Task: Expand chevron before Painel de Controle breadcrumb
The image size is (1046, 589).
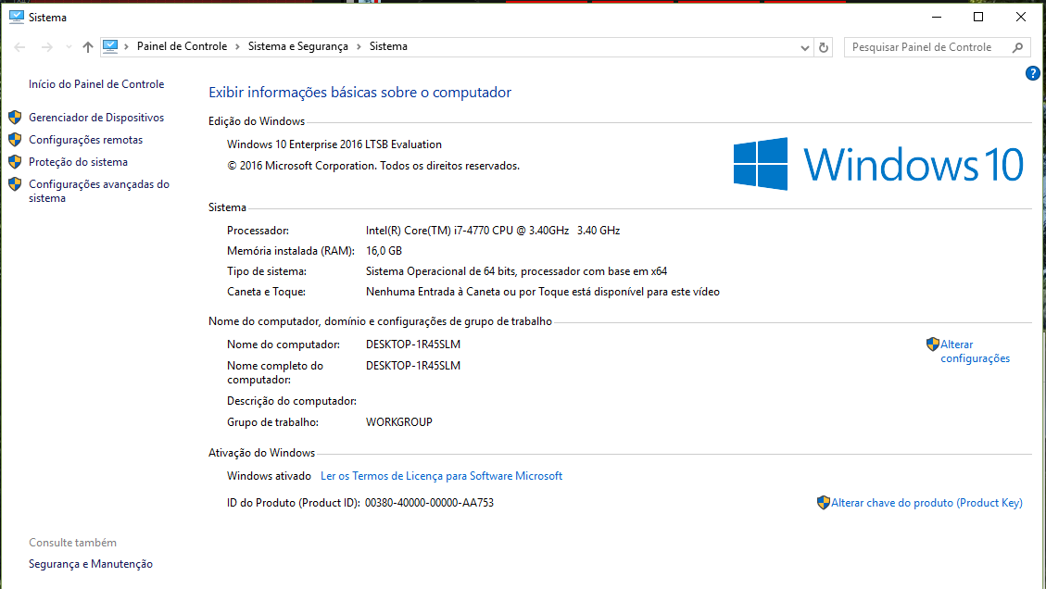Action: 126,46
